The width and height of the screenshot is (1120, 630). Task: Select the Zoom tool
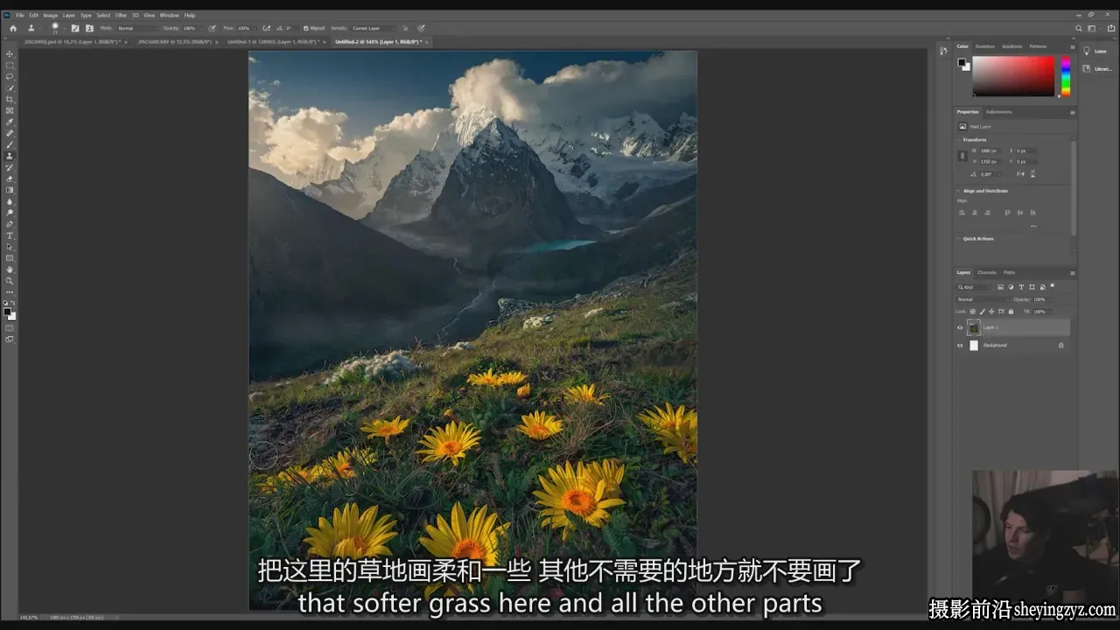(10, 281)
